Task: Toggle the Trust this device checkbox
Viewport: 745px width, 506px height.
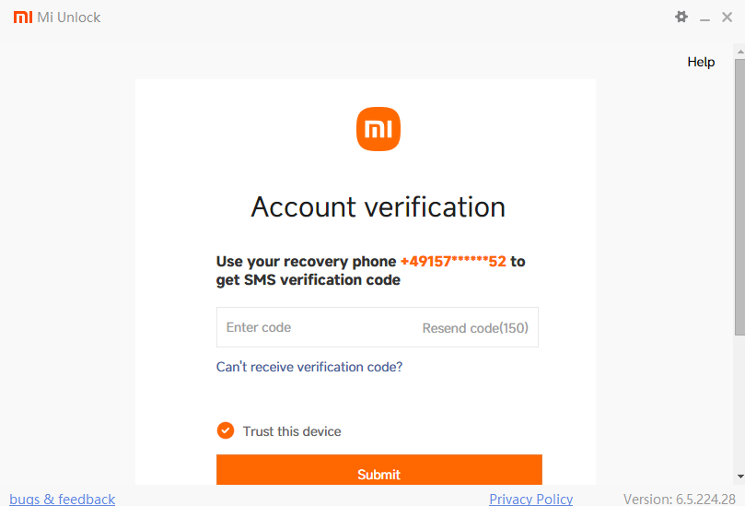Action: coord(226,430)
